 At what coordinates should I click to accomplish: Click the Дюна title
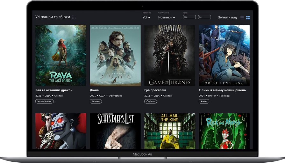coord(94,90)
